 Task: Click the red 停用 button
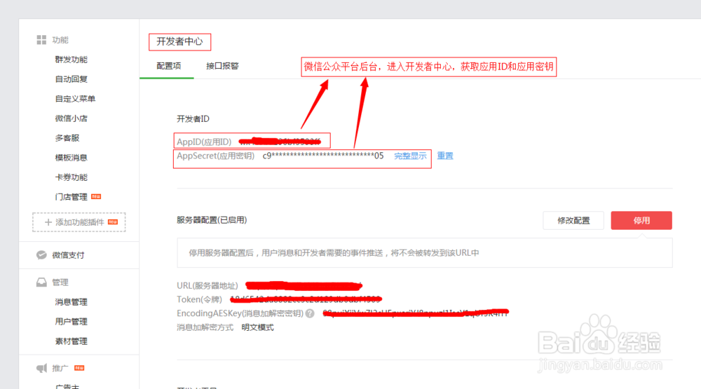tap(641, 220)
